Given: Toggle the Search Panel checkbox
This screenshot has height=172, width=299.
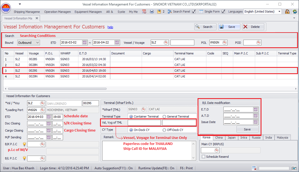Looking at the screenshot, I should 194,11.
